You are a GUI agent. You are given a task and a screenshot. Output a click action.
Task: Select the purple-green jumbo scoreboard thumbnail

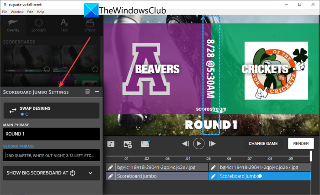click(x=75, y=81)
